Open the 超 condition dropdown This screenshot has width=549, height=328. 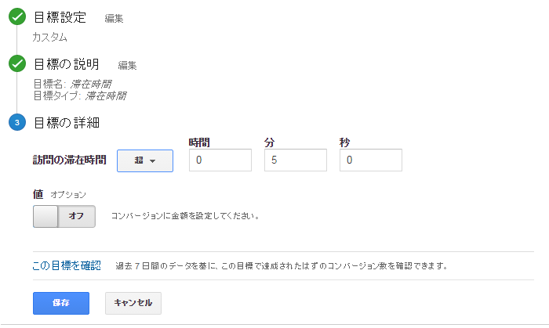[145, 160]
